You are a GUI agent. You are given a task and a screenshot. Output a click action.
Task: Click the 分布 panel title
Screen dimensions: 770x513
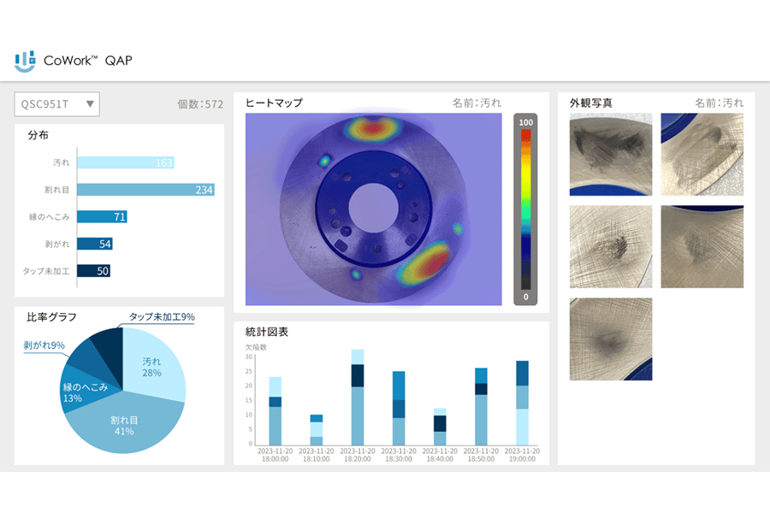click(x=38, y=135)
